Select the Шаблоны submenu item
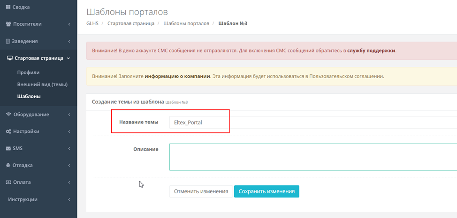457x218 pixels. click(29, 96)
